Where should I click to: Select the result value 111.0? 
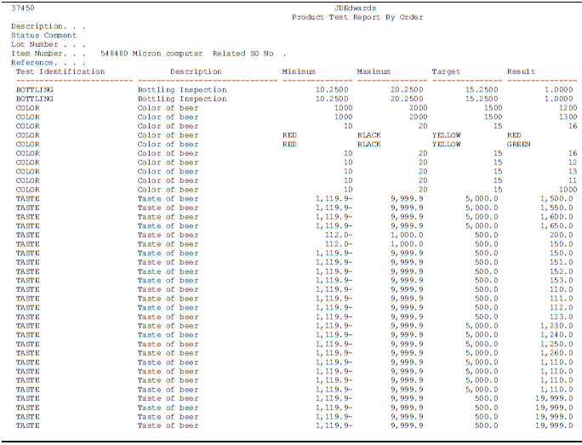click(562, 299)
